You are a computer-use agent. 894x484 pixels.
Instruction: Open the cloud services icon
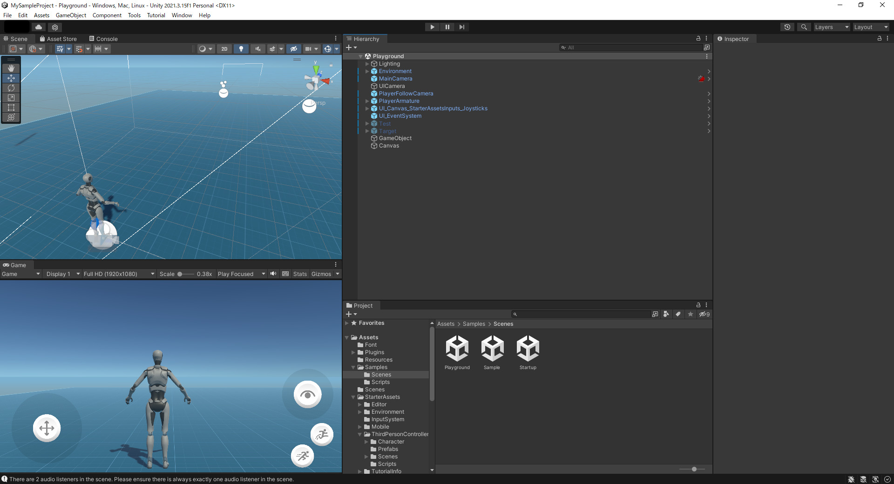(x=39, y=27)
